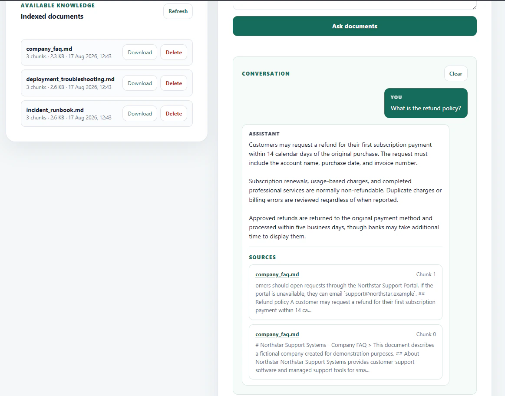Click the paragraph starting 'Customers may request a refund'
The image size is (505, 396).
(x=340, y=154)
